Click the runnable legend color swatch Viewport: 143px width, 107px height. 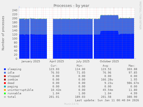tap(5, 93)
